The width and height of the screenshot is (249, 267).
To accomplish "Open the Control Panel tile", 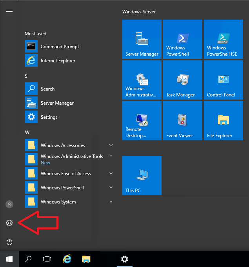I will [x=224, y=80].
